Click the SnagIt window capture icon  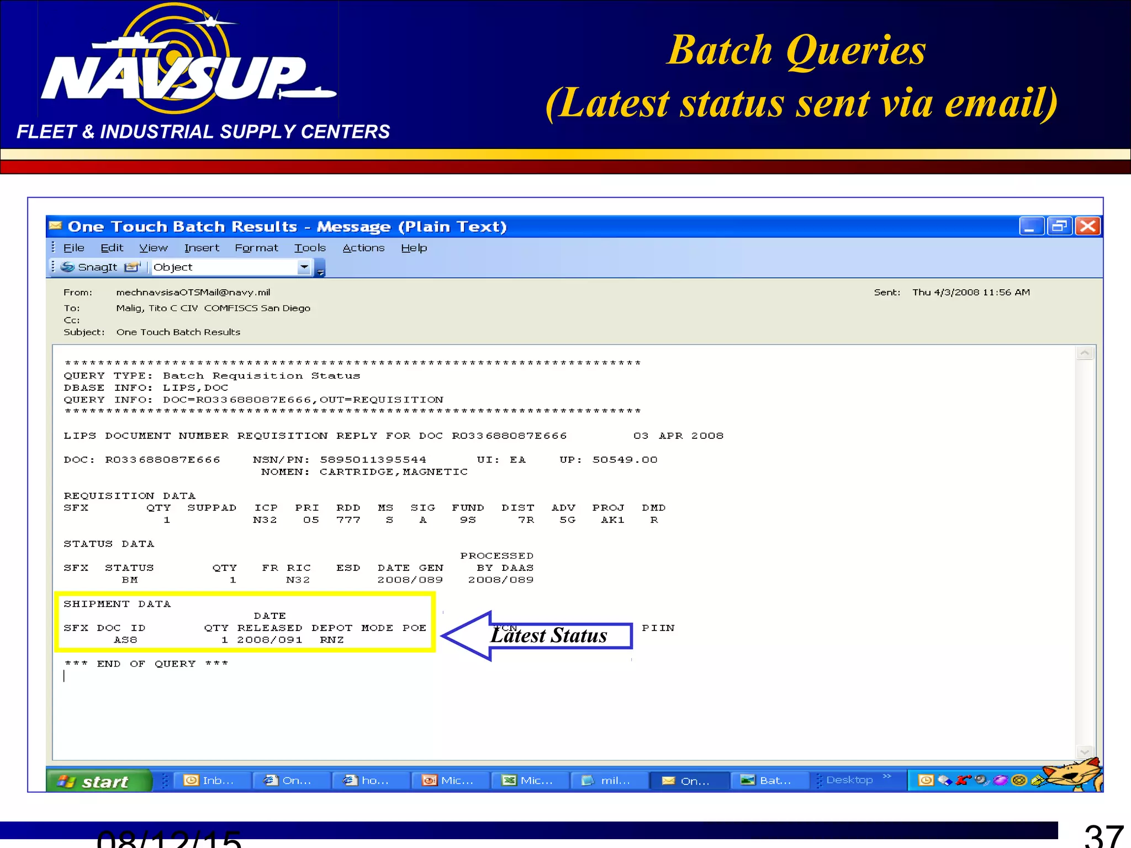pyautogui.click(x=132, y=267)
